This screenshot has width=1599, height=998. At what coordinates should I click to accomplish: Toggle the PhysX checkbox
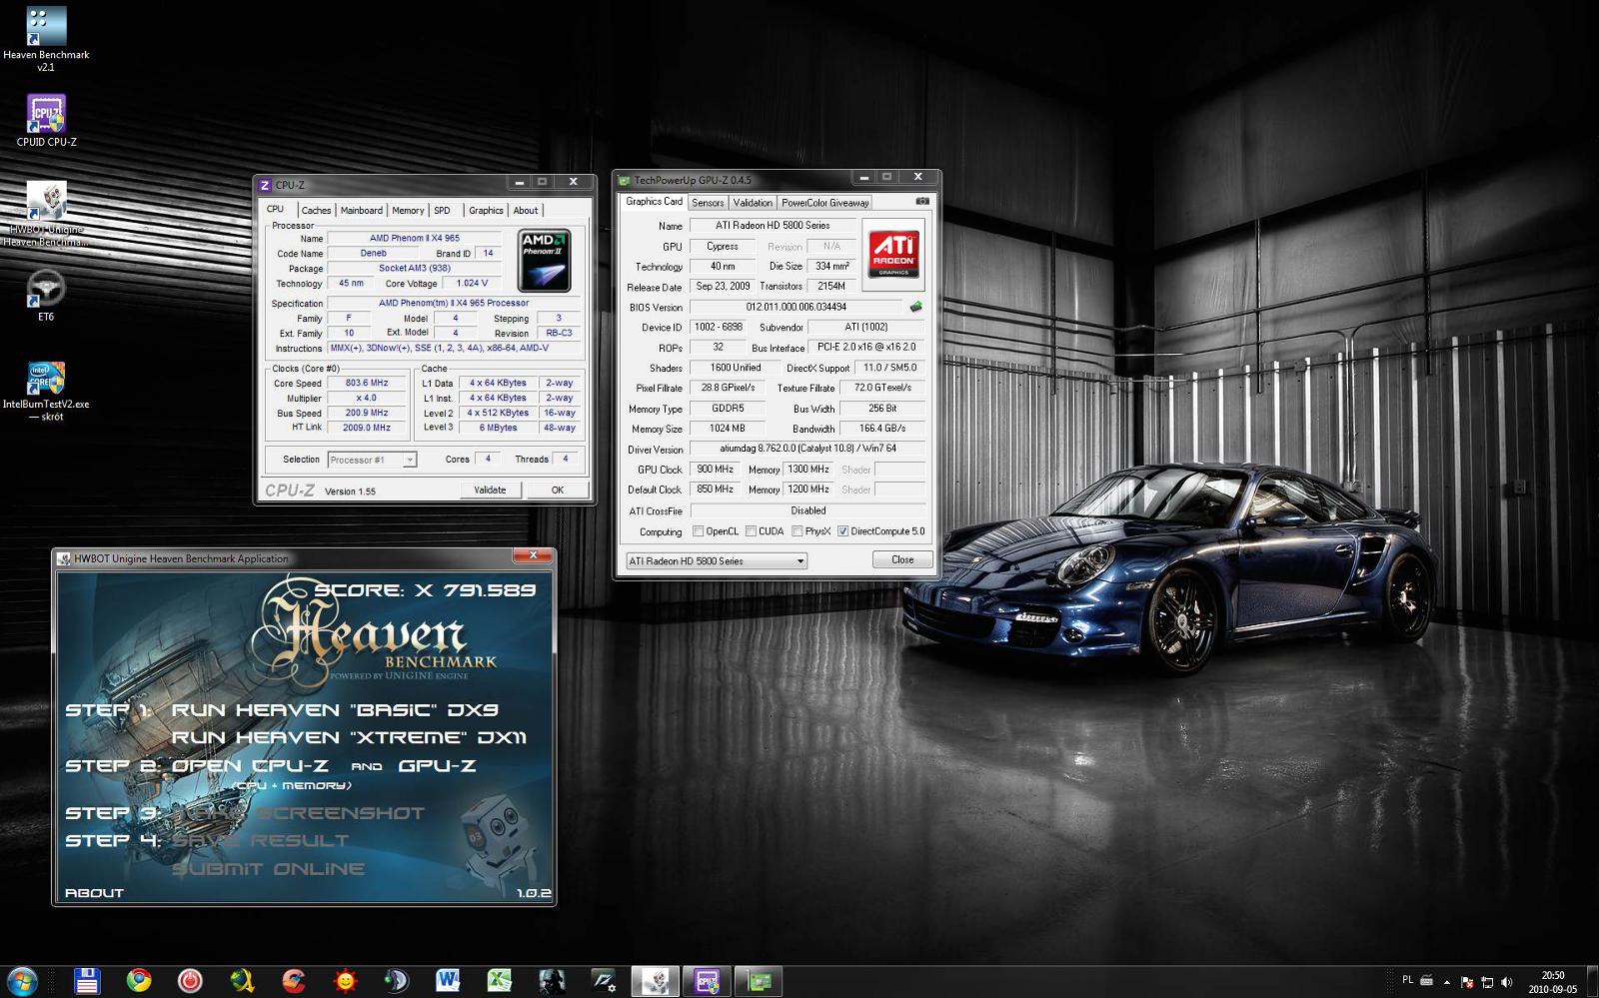click(798, 531)
